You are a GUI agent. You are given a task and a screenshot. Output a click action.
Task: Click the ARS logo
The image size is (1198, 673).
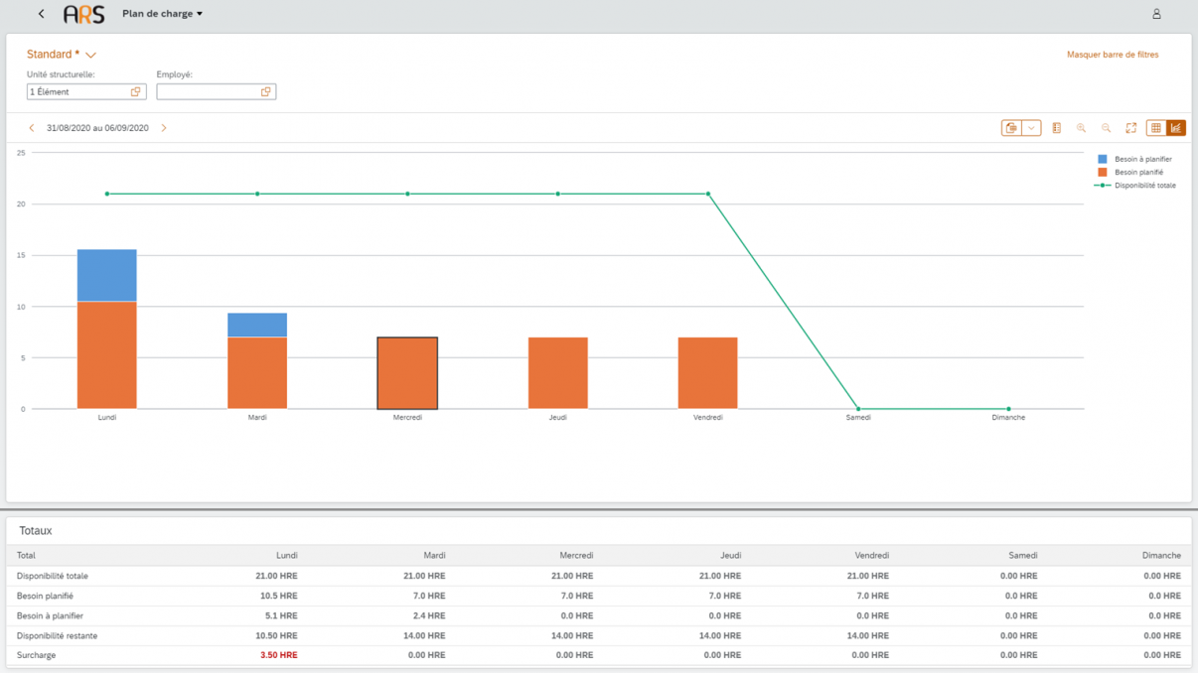click(x=83, y=14)
